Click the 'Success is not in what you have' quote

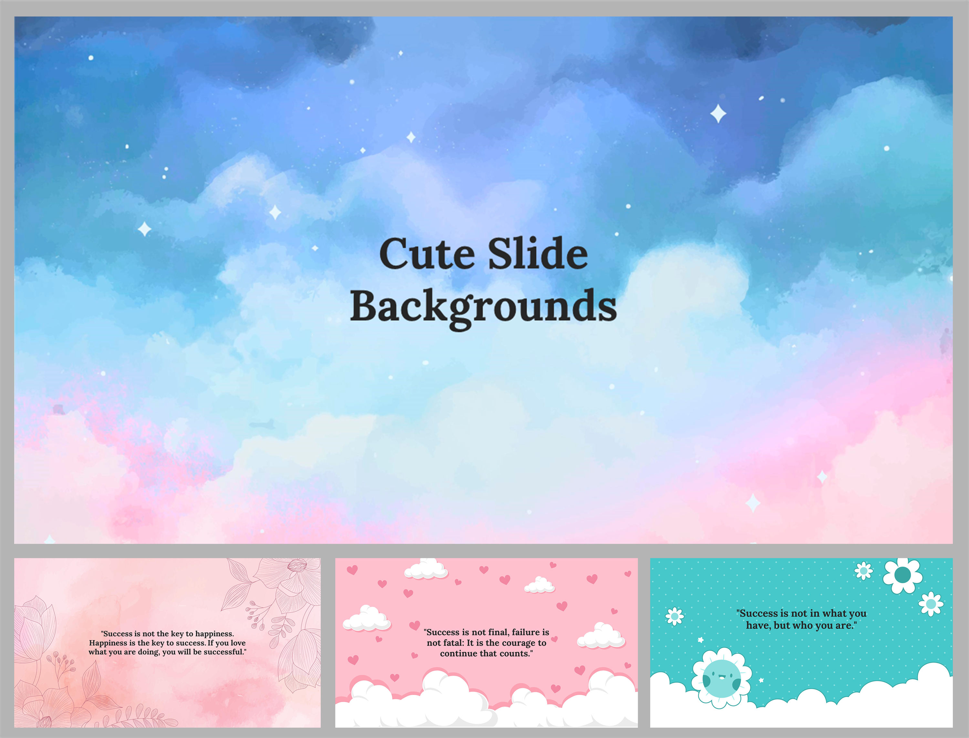tap(801, 619)
